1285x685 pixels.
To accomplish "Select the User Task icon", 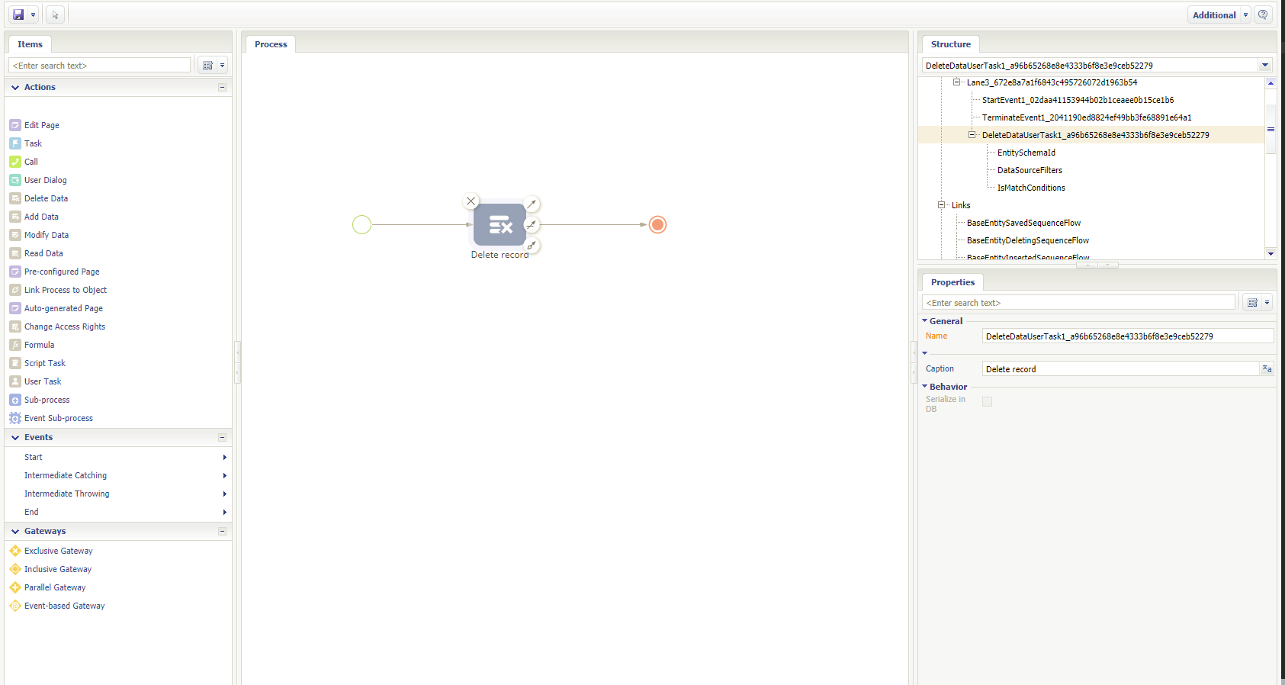I will (15, 381).
